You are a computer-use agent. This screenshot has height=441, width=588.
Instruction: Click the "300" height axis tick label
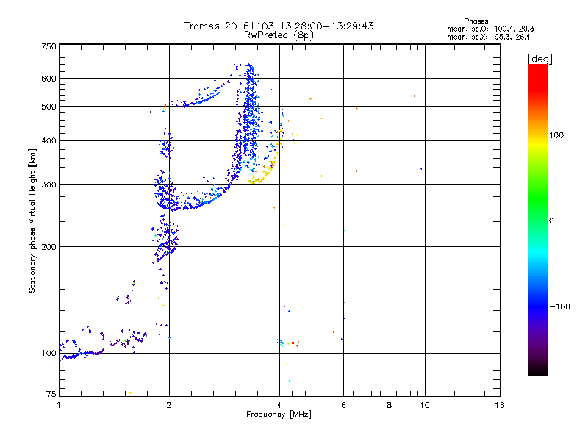pos(49,184)
